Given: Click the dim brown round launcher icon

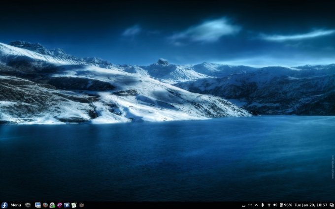Looking at the screenshot, I should (81, 205).
